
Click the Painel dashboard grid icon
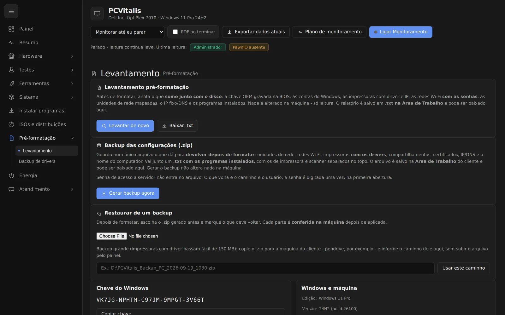(x=11, y=29)
